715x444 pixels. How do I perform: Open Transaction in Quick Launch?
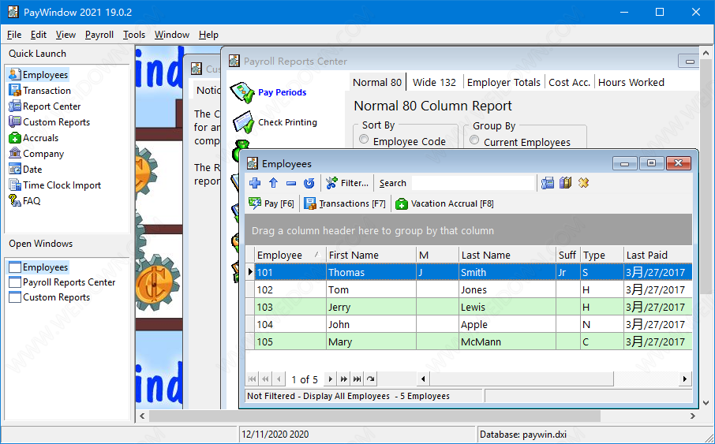(x=40, y=90)
